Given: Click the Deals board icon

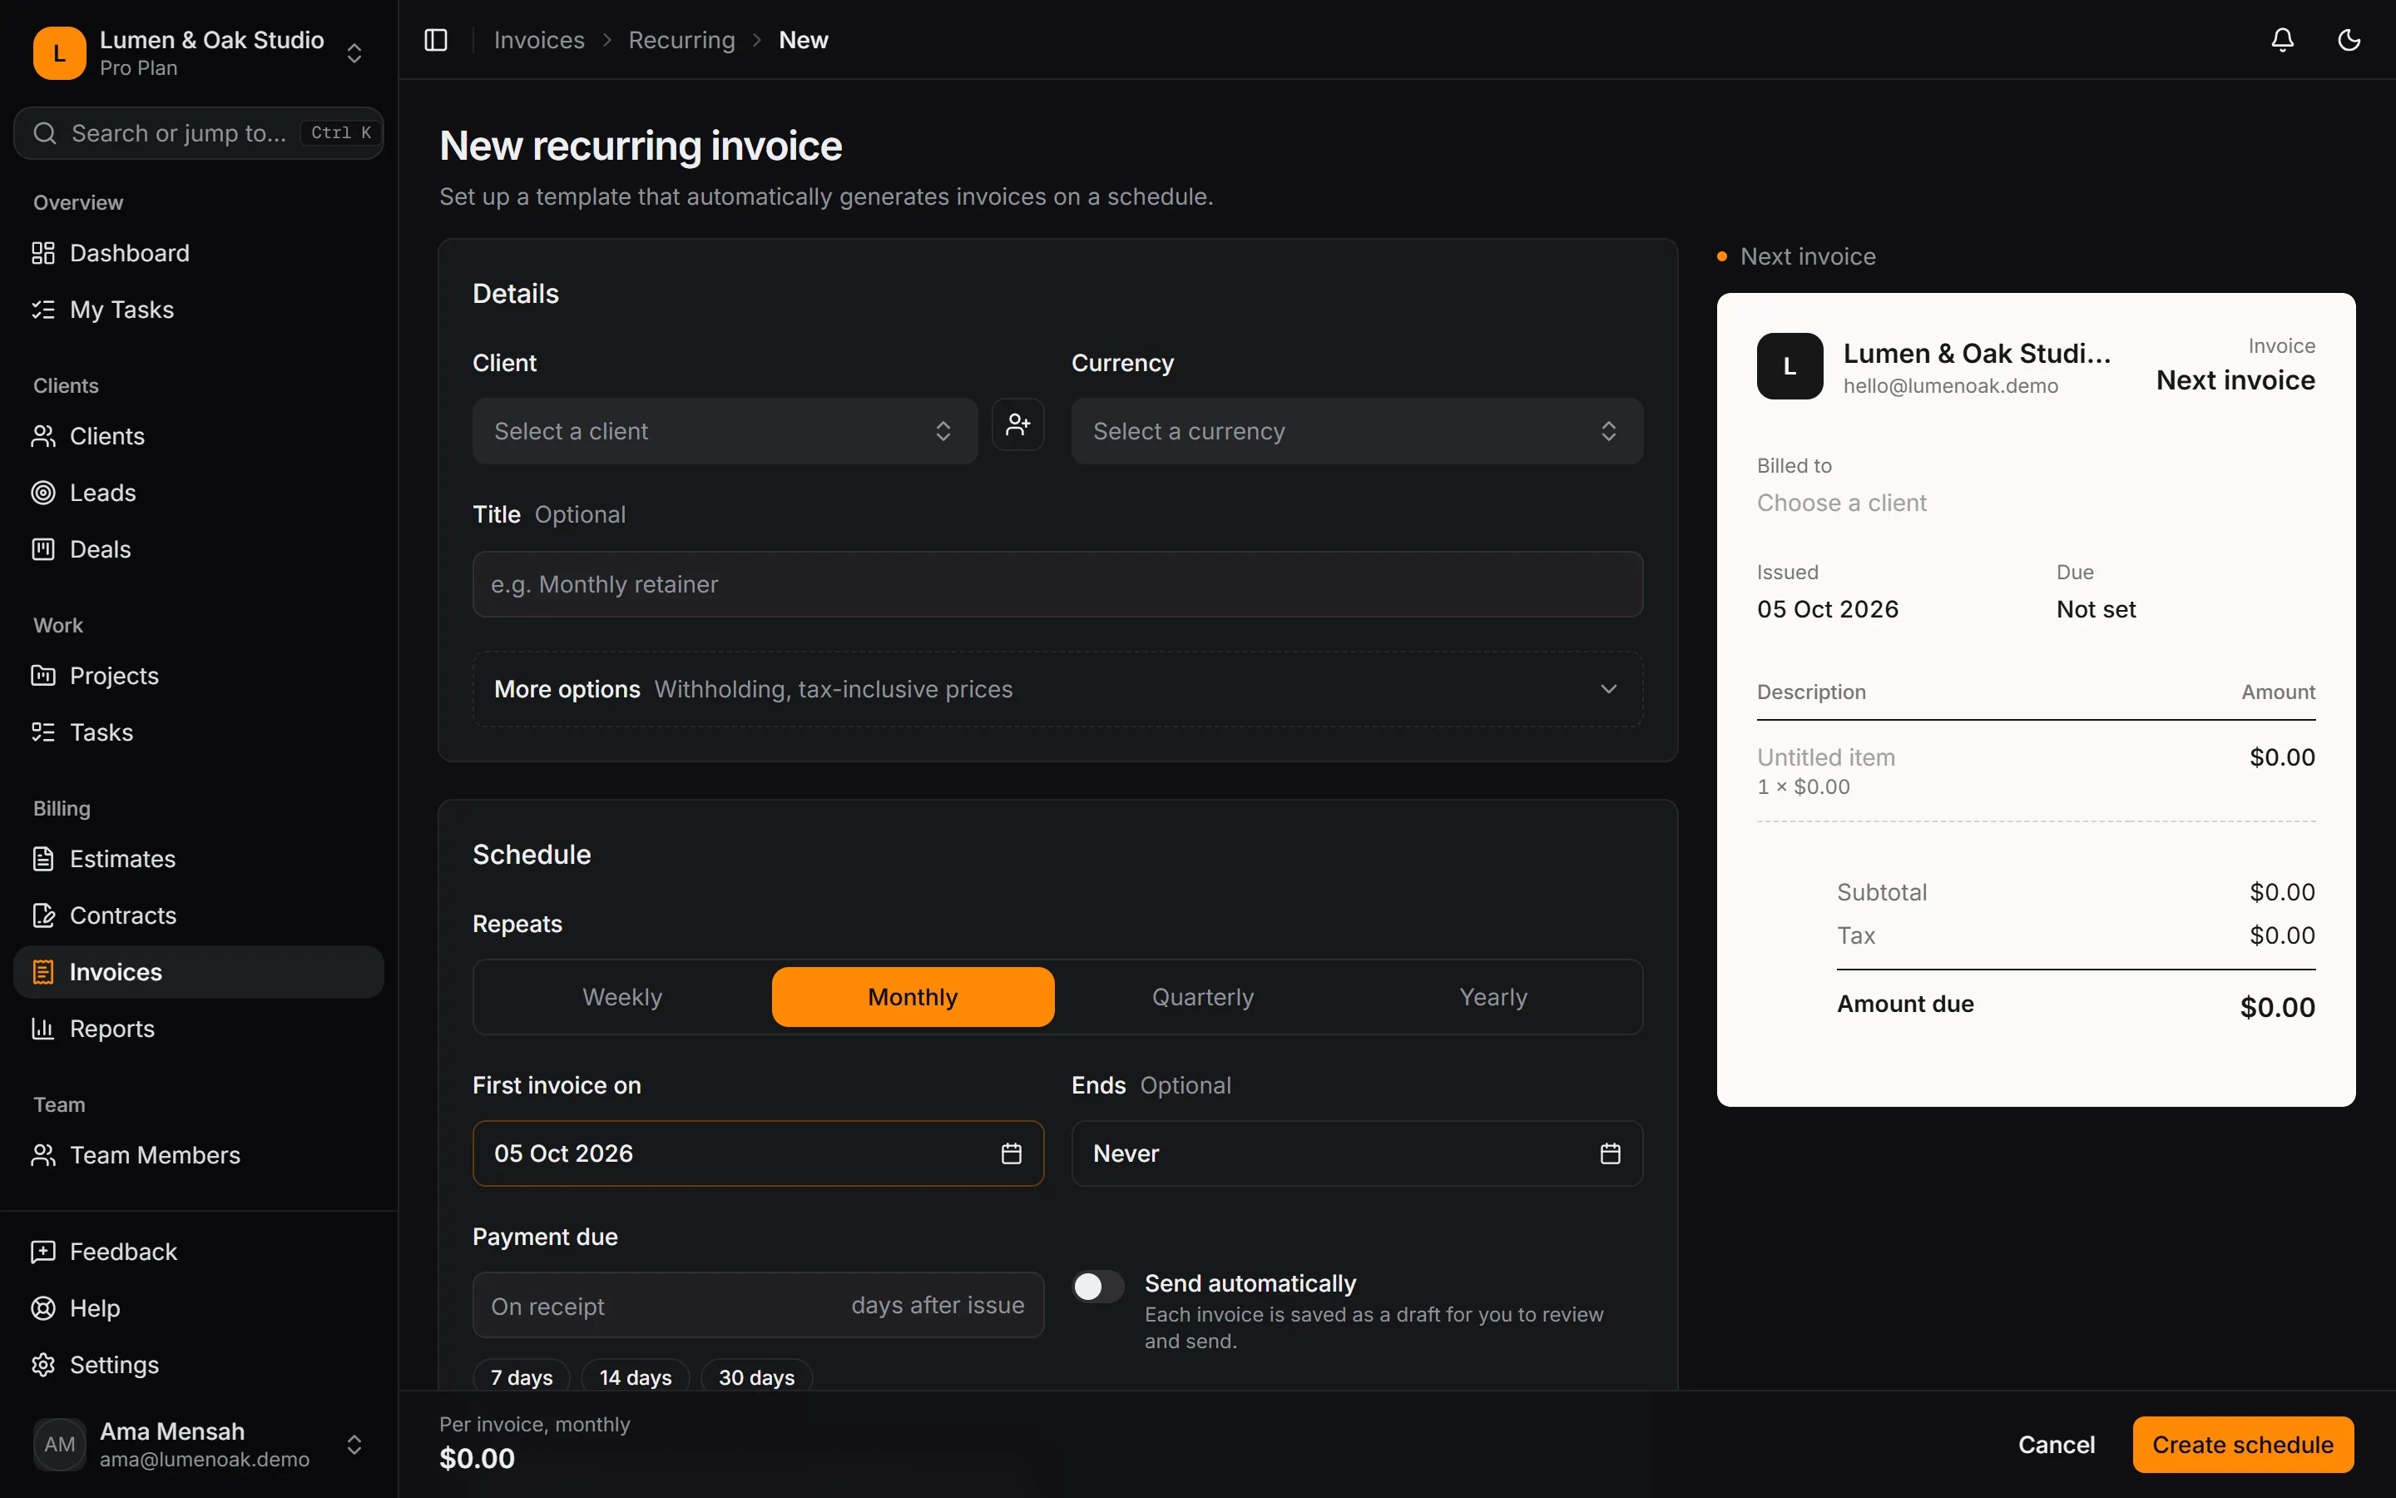Looking at the screenshot, I should coord(42,549).
